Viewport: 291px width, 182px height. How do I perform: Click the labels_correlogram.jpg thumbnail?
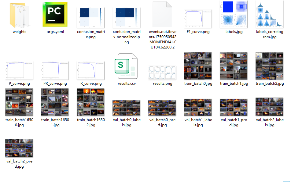270,14
